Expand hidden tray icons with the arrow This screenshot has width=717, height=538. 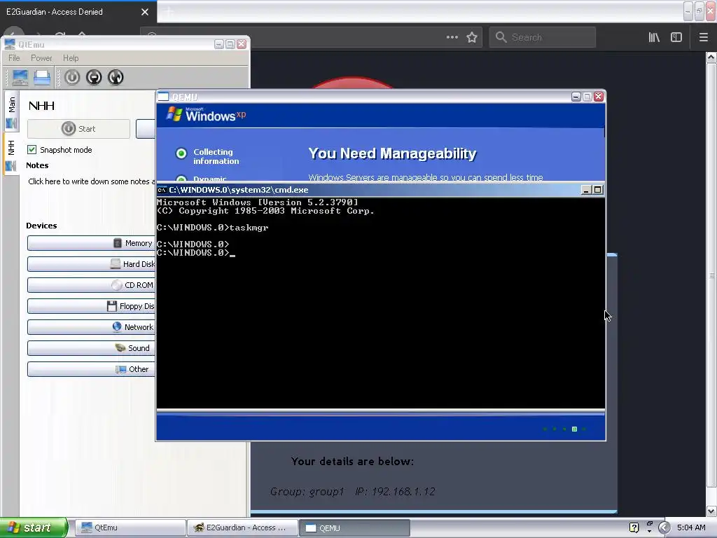click(664, 527)
